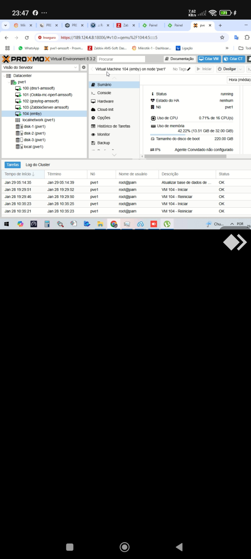Select the Datacenter tree root
This screenshot has height=559, width=251.
pyautogui.click(x=44, y=75)
